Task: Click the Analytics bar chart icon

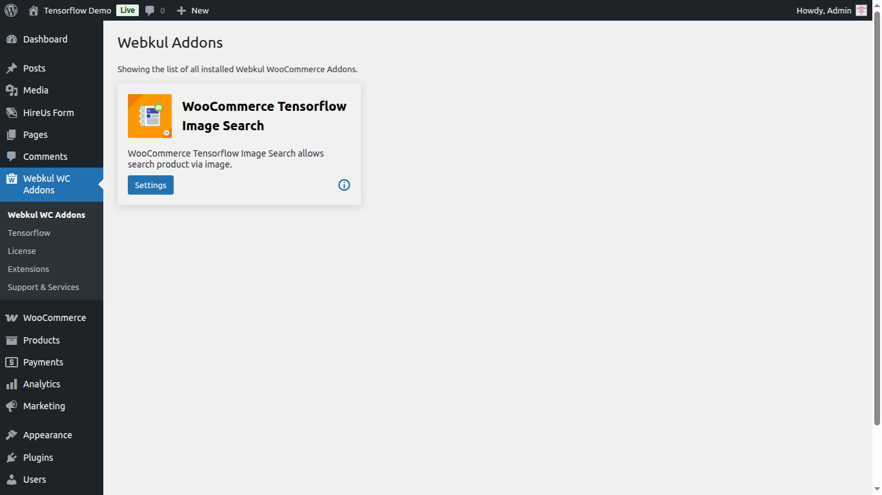Action: pyautogui.click(x=12, y=383)
